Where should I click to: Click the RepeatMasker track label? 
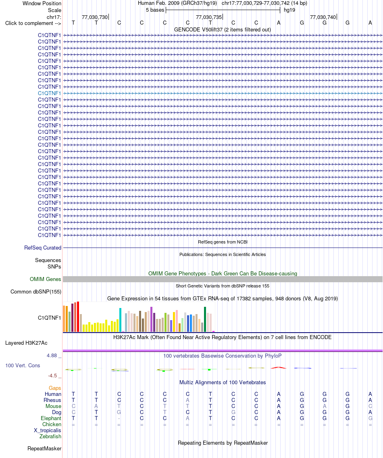[44, 448]
